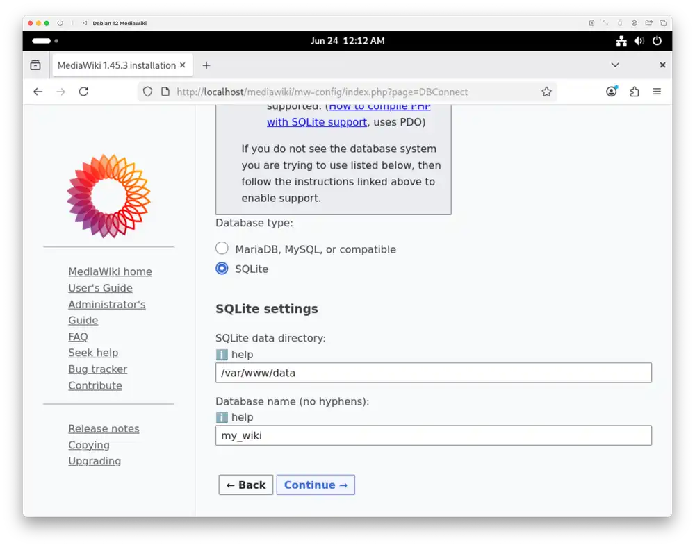
Task: Open the Upgrading link
Action: pyautogui.click(x=95, y=461)
